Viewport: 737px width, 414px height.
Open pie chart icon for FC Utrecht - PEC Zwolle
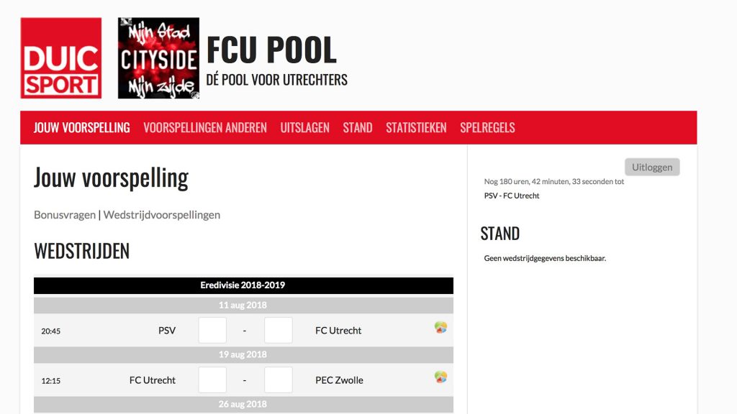click(x=440, y=377)
